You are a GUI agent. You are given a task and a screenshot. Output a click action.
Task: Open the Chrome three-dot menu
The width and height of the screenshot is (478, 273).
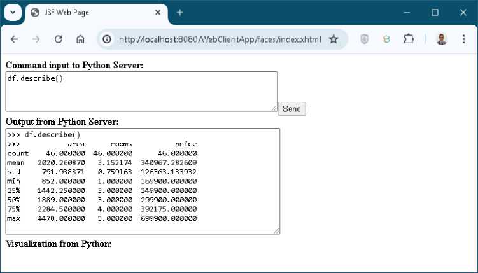click(x=463, y=39)
